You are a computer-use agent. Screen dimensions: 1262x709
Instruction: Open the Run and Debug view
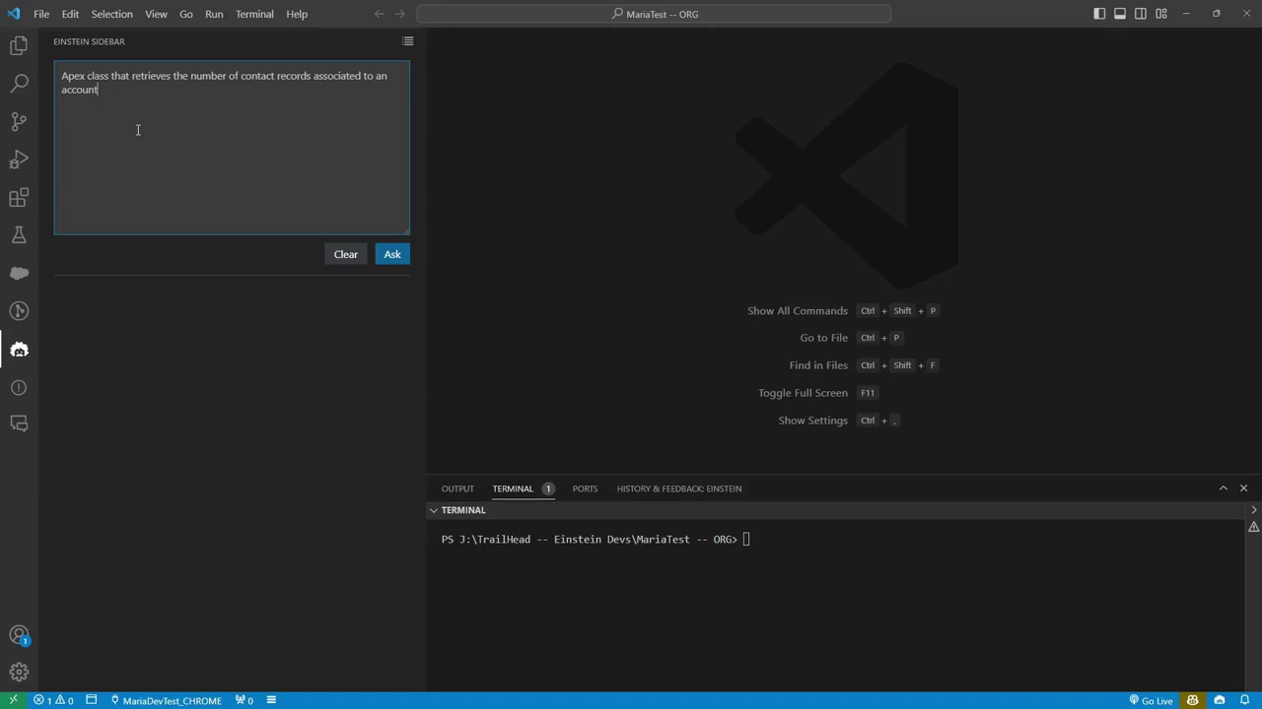(x=19, y=160)
